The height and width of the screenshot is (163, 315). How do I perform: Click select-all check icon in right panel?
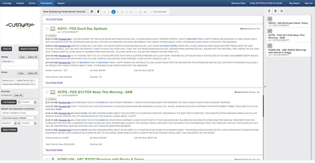282,11
